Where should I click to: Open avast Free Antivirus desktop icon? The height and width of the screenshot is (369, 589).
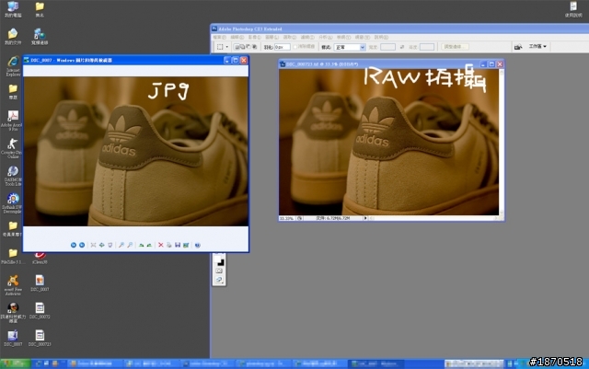point(13,285)
